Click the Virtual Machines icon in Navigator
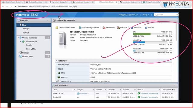193x108 pixels. [x=21, y=37]
